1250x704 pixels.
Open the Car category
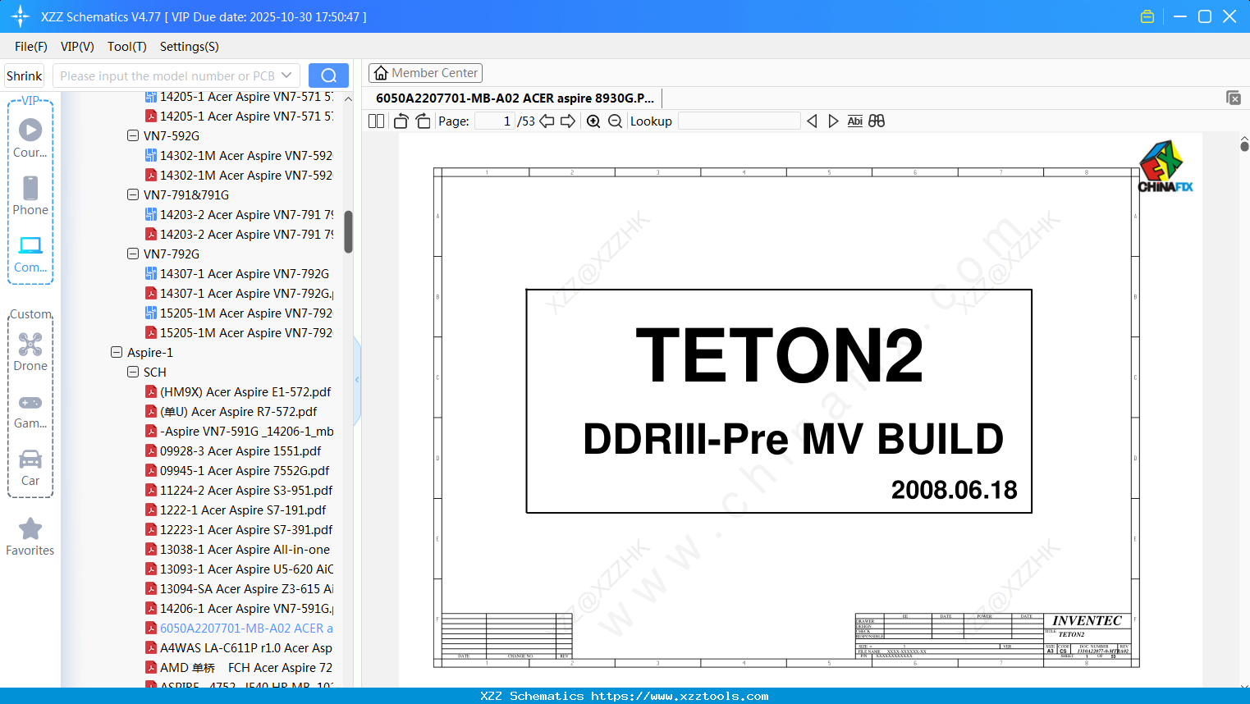(30, 459)
